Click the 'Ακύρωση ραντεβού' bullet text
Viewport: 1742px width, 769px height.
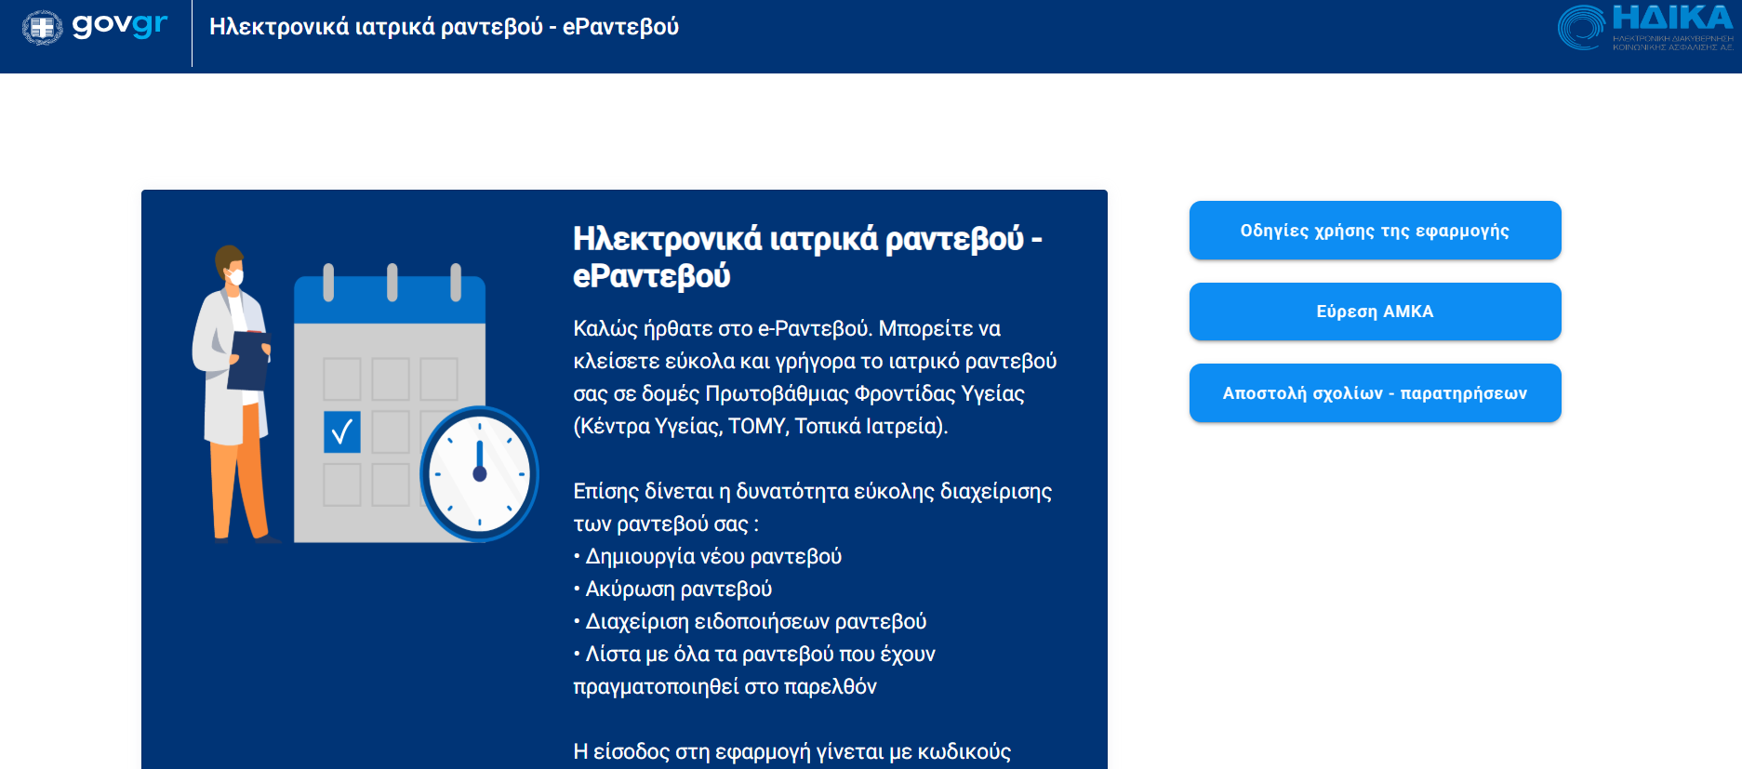[678, 589]
